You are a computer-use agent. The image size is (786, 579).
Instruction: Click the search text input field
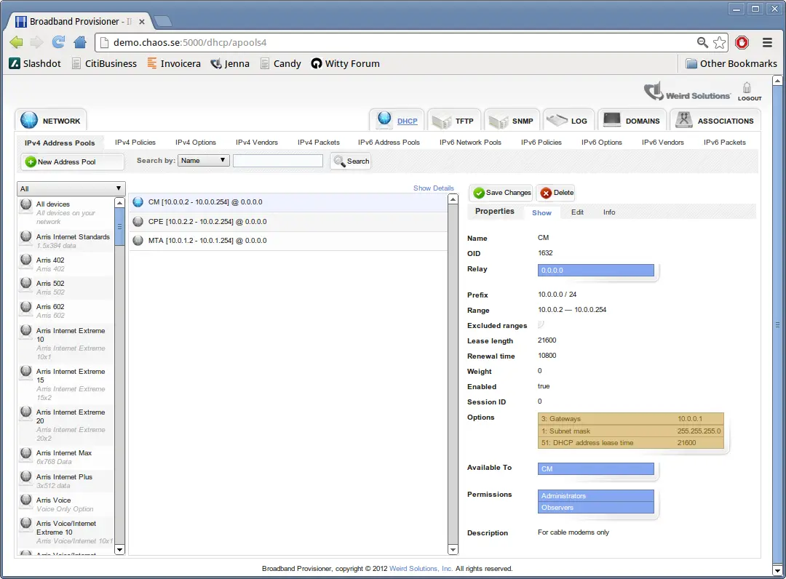[277, 161]
